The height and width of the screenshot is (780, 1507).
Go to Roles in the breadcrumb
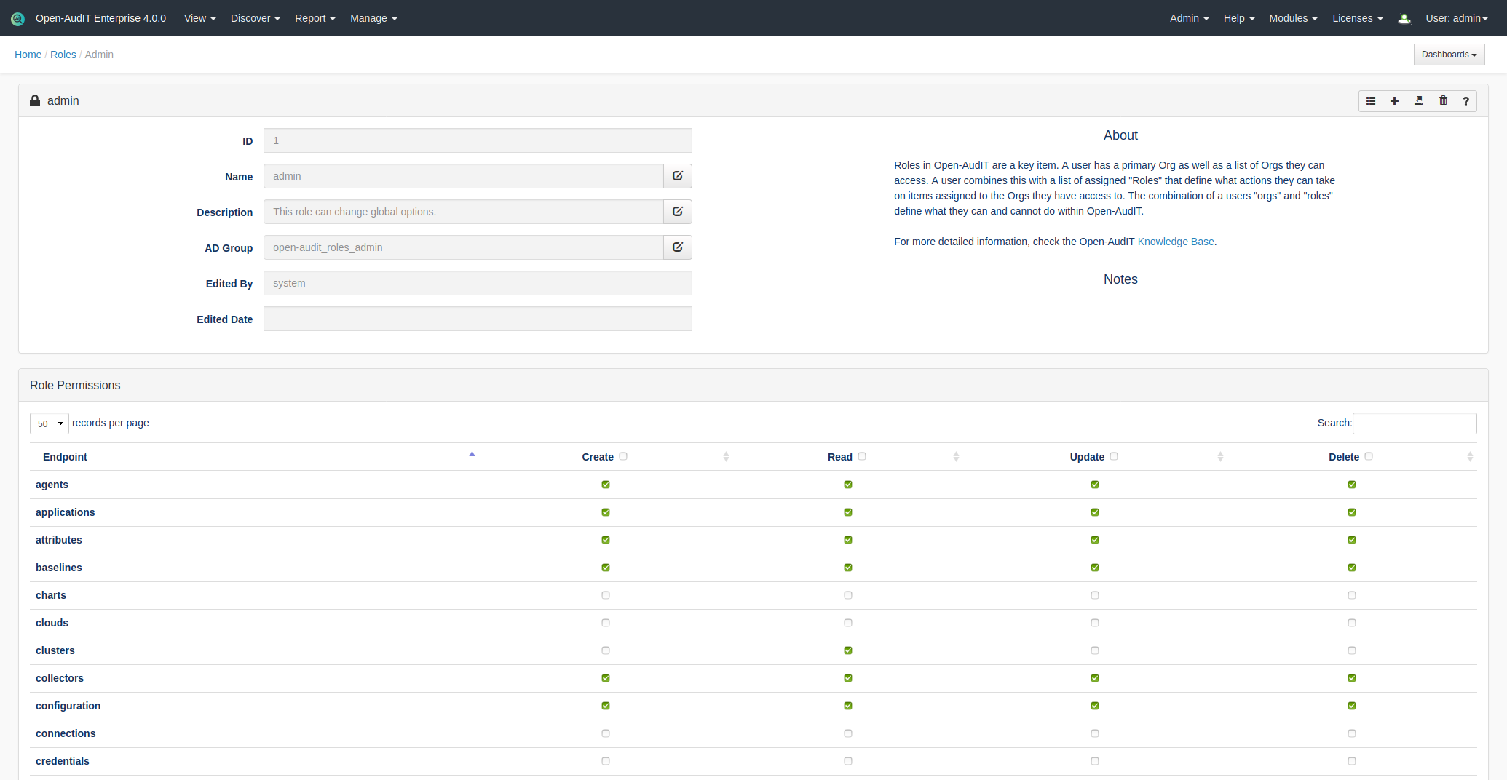point(63,55)
